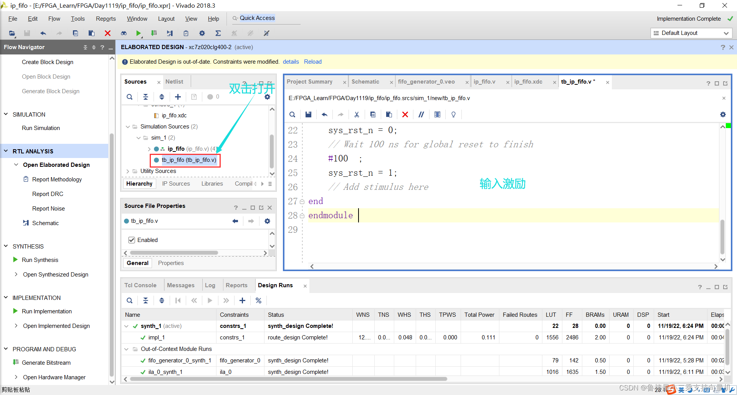Expand the ip_fifo source node
737x395 pixels.
coord(149,149)
